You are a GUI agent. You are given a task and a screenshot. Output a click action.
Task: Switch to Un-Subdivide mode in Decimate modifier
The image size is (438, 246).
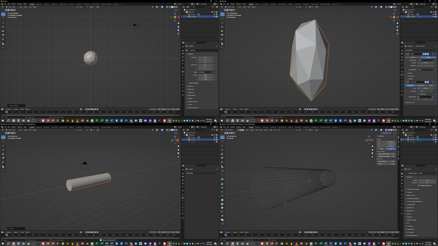click(x=421, y=85)
